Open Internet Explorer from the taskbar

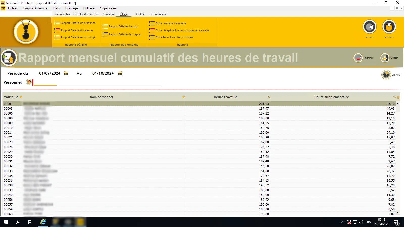pyautogui.click(x=43, y=222)
